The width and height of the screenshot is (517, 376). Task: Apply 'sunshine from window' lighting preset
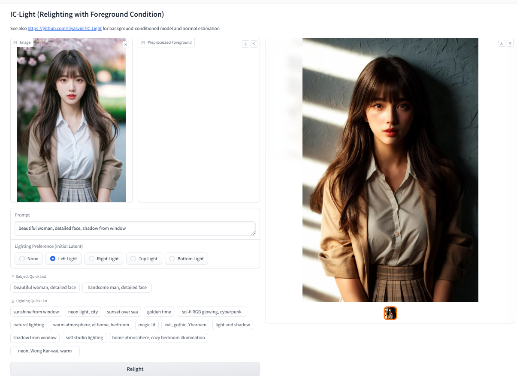click(x=36, y=312)
